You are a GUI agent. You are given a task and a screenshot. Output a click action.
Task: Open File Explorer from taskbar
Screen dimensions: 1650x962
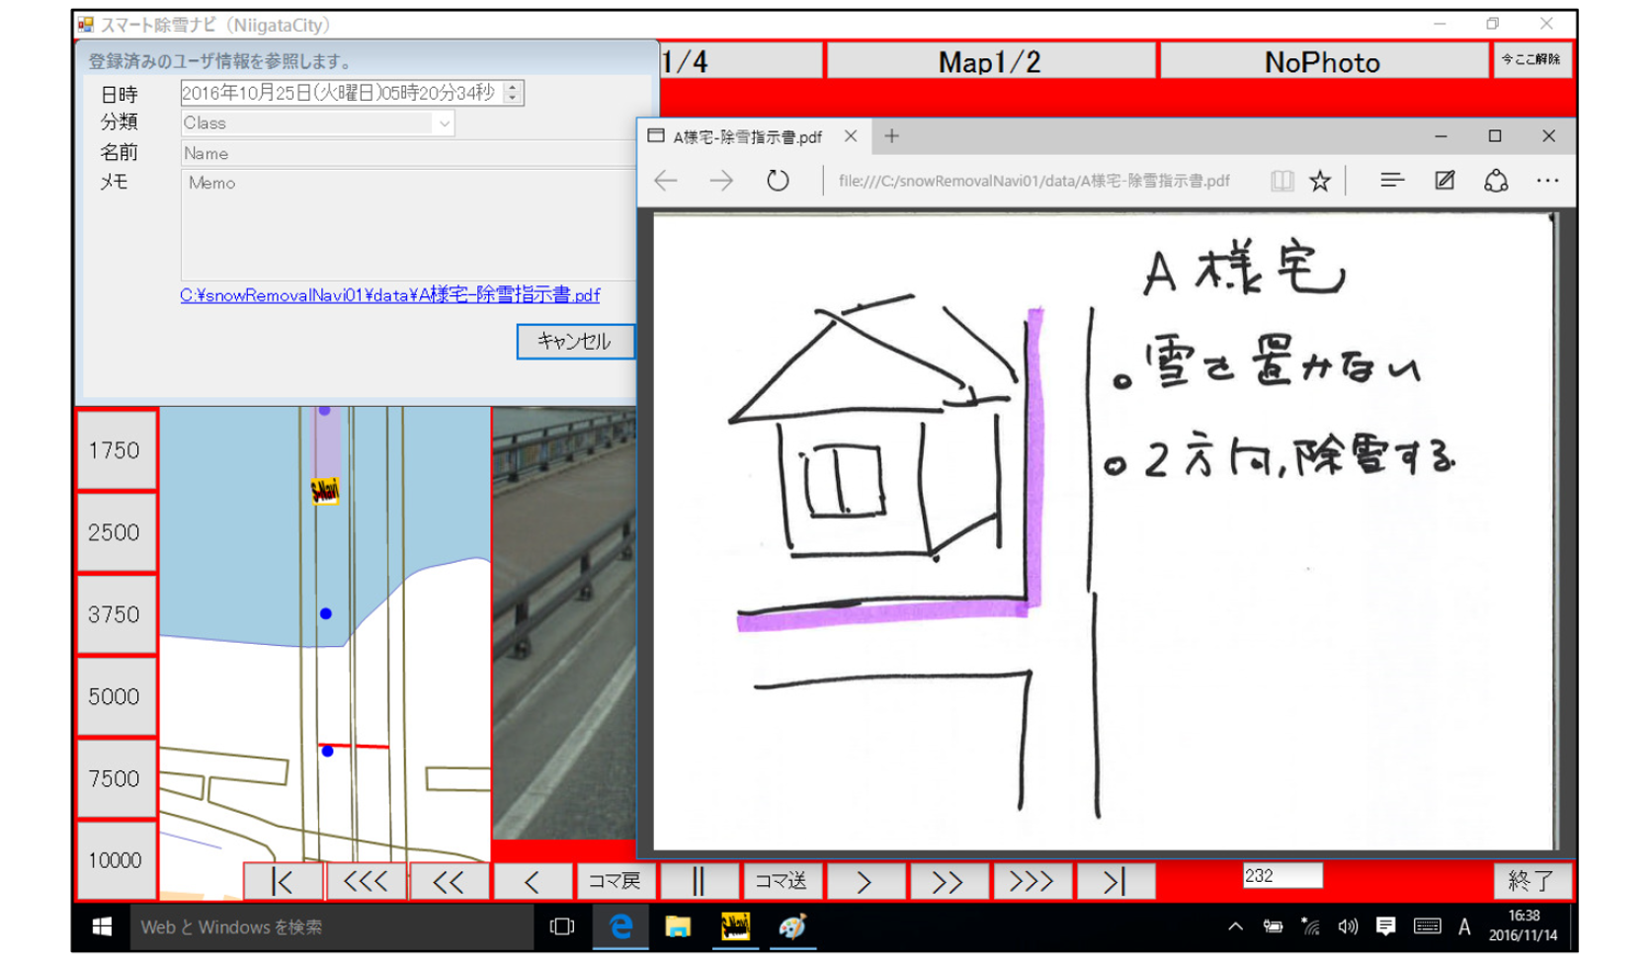coord(678,926)
